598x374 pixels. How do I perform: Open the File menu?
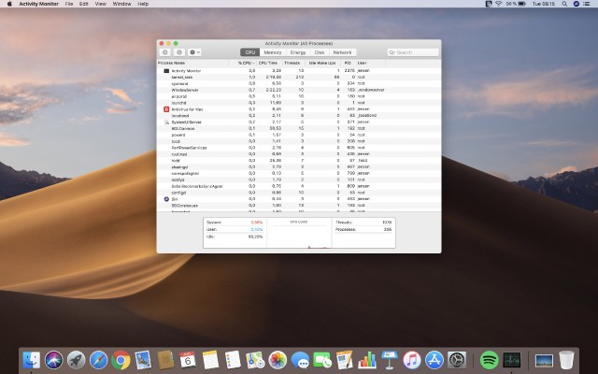point(69,4)
